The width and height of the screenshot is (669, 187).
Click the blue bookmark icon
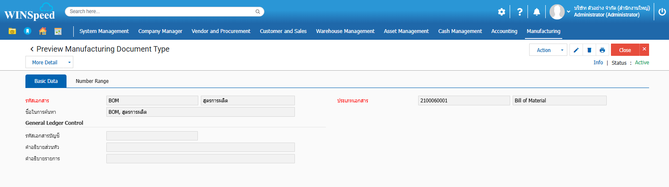(28, 31)
